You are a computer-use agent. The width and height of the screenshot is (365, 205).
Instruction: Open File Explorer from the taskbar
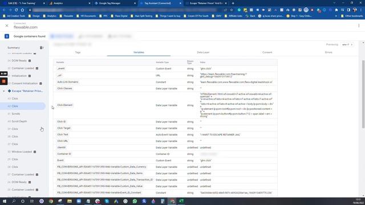pos(70,201)
